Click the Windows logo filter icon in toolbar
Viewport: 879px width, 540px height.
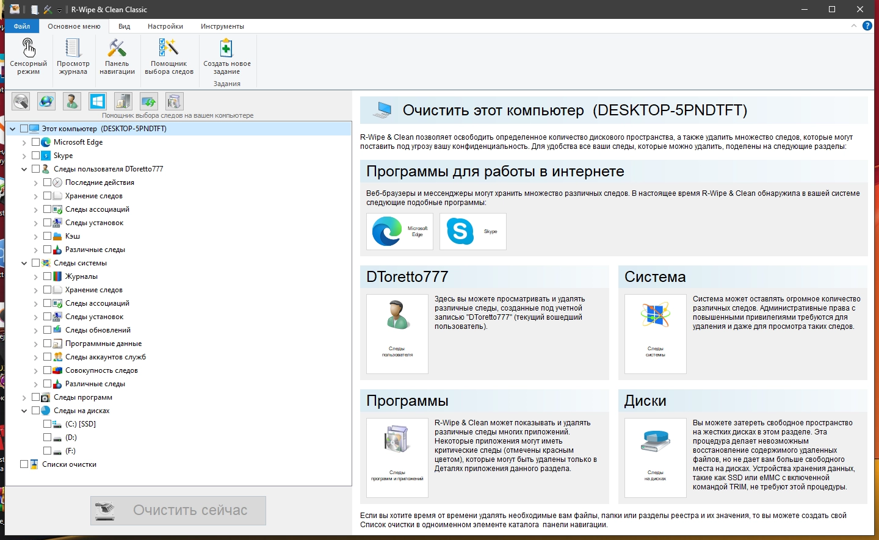click(98, 101)
